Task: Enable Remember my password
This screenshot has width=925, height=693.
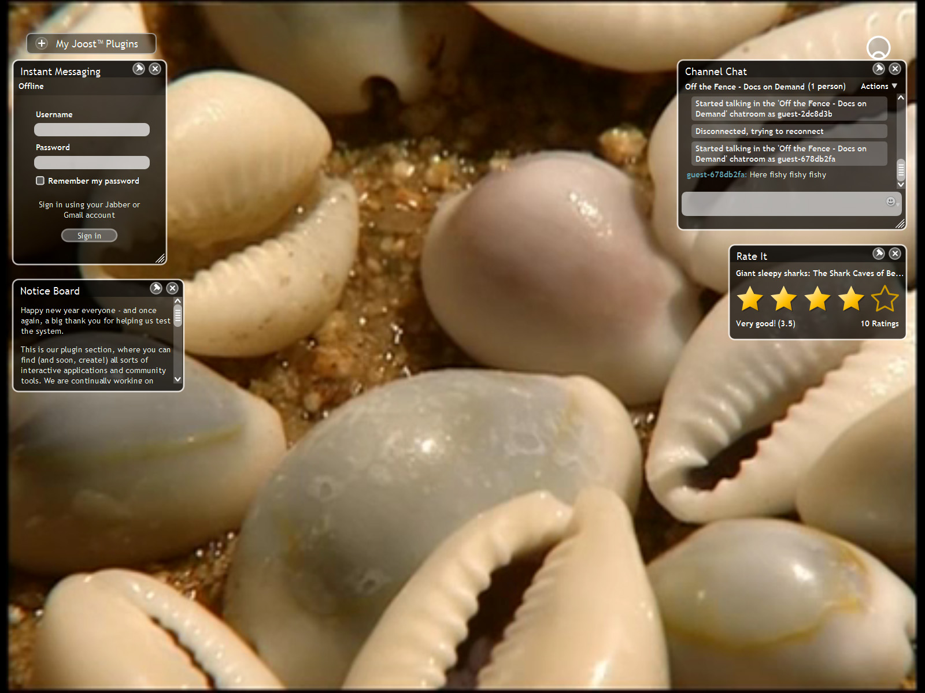Action: (x=40, y=181)
